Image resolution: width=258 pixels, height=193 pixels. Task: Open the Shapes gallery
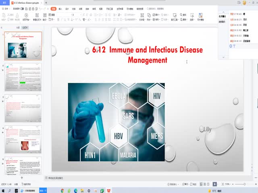149,17
